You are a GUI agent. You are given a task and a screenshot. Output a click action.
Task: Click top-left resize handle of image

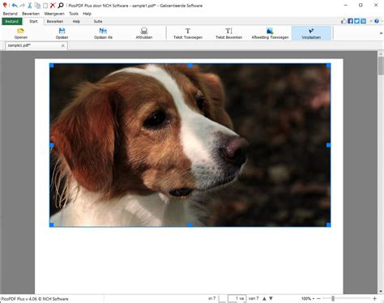[x=52, y=66]
